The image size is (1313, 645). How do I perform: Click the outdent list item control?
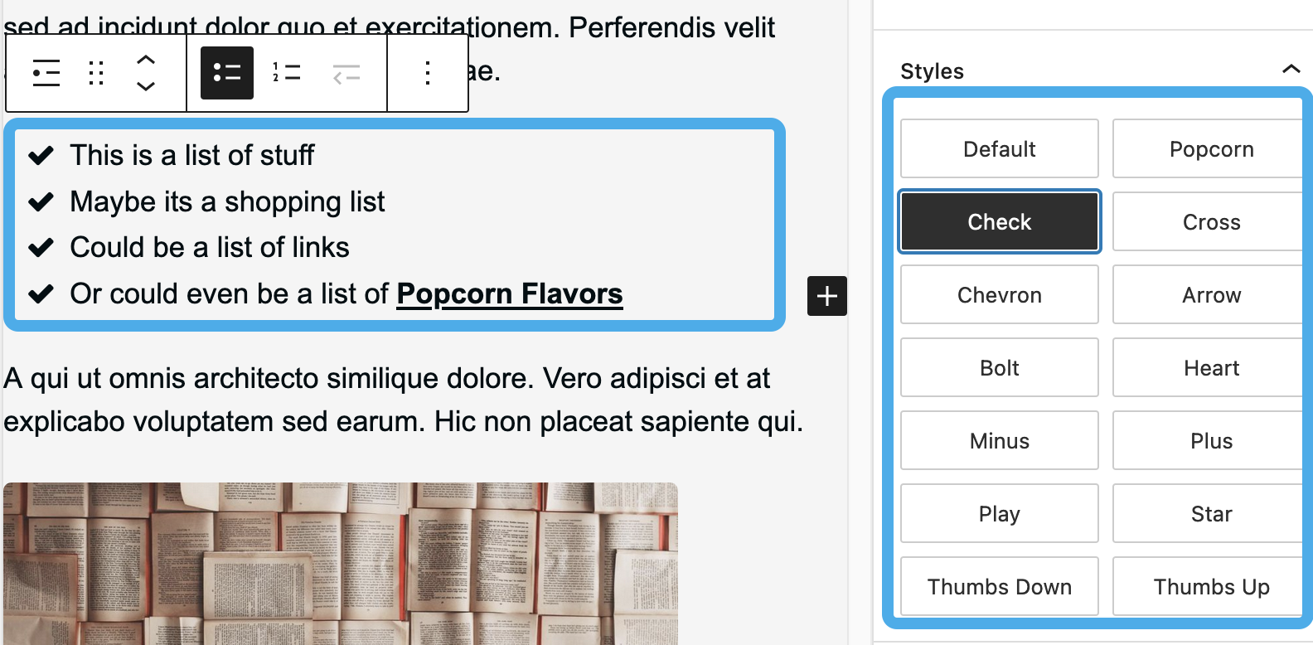[346, 73]
